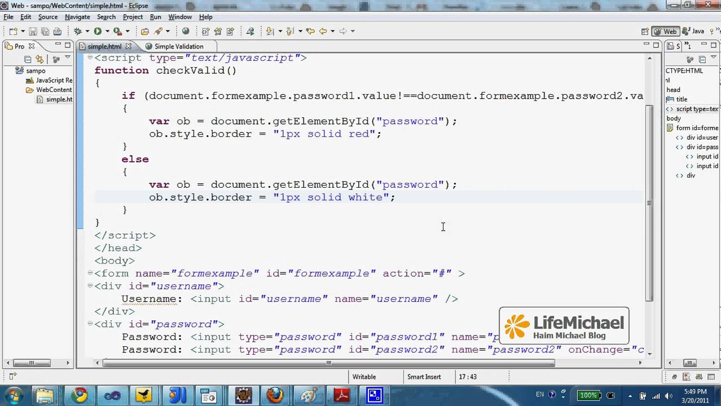Click the Windows Start button
721x406 pixels.
(x=14, y=395)
